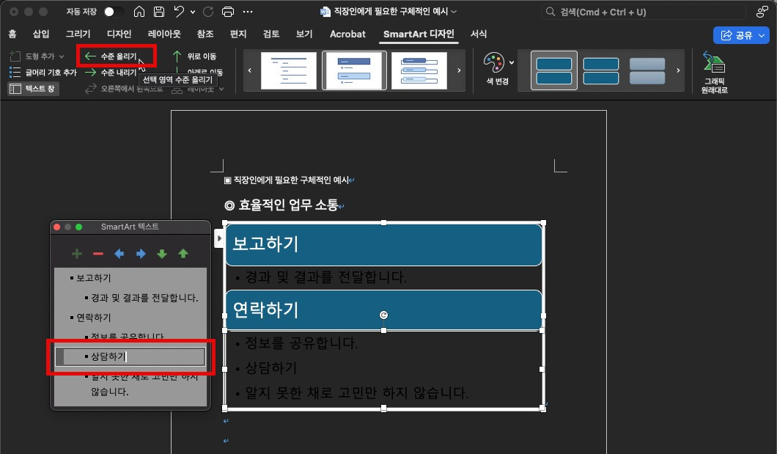This screenshot has width=777, height=454.
Task: Select the first SmartArt style swatch
Action: (553, 70)
